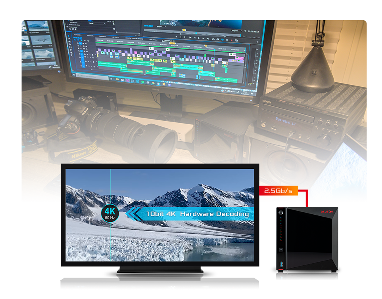Image resolution: width=382 pixels, height=299 pixels.
Task: Click Go to In point button
Action: [190, 38]
